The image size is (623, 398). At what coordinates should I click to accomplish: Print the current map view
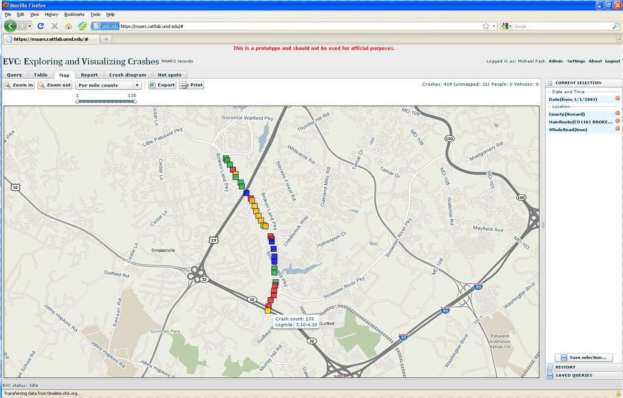pyautogui.click(x=192, y=85)
